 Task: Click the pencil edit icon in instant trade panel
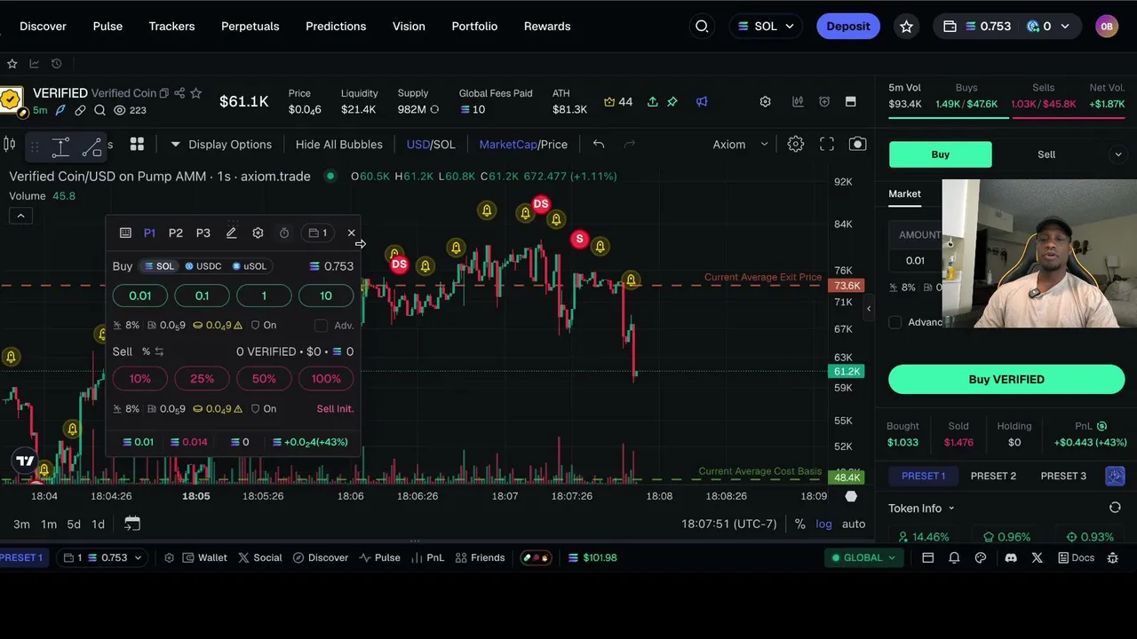pyautogui.click(x=231, y=233)
